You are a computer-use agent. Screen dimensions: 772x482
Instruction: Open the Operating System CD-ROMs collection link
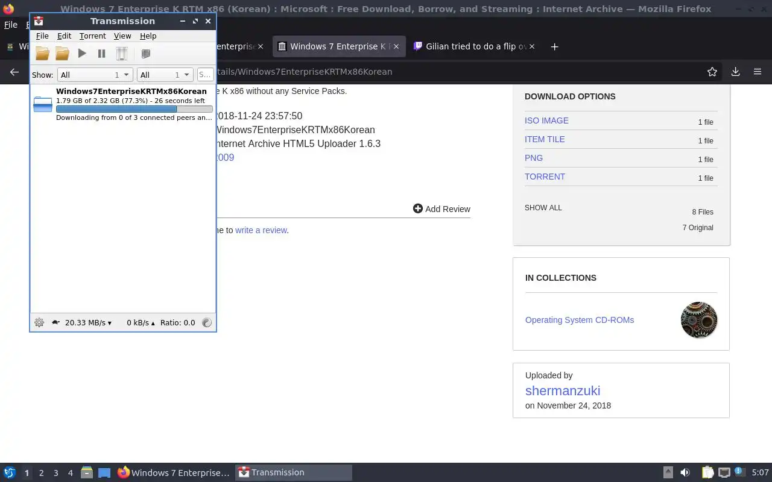pyautogui.click(x=580, y=320)
